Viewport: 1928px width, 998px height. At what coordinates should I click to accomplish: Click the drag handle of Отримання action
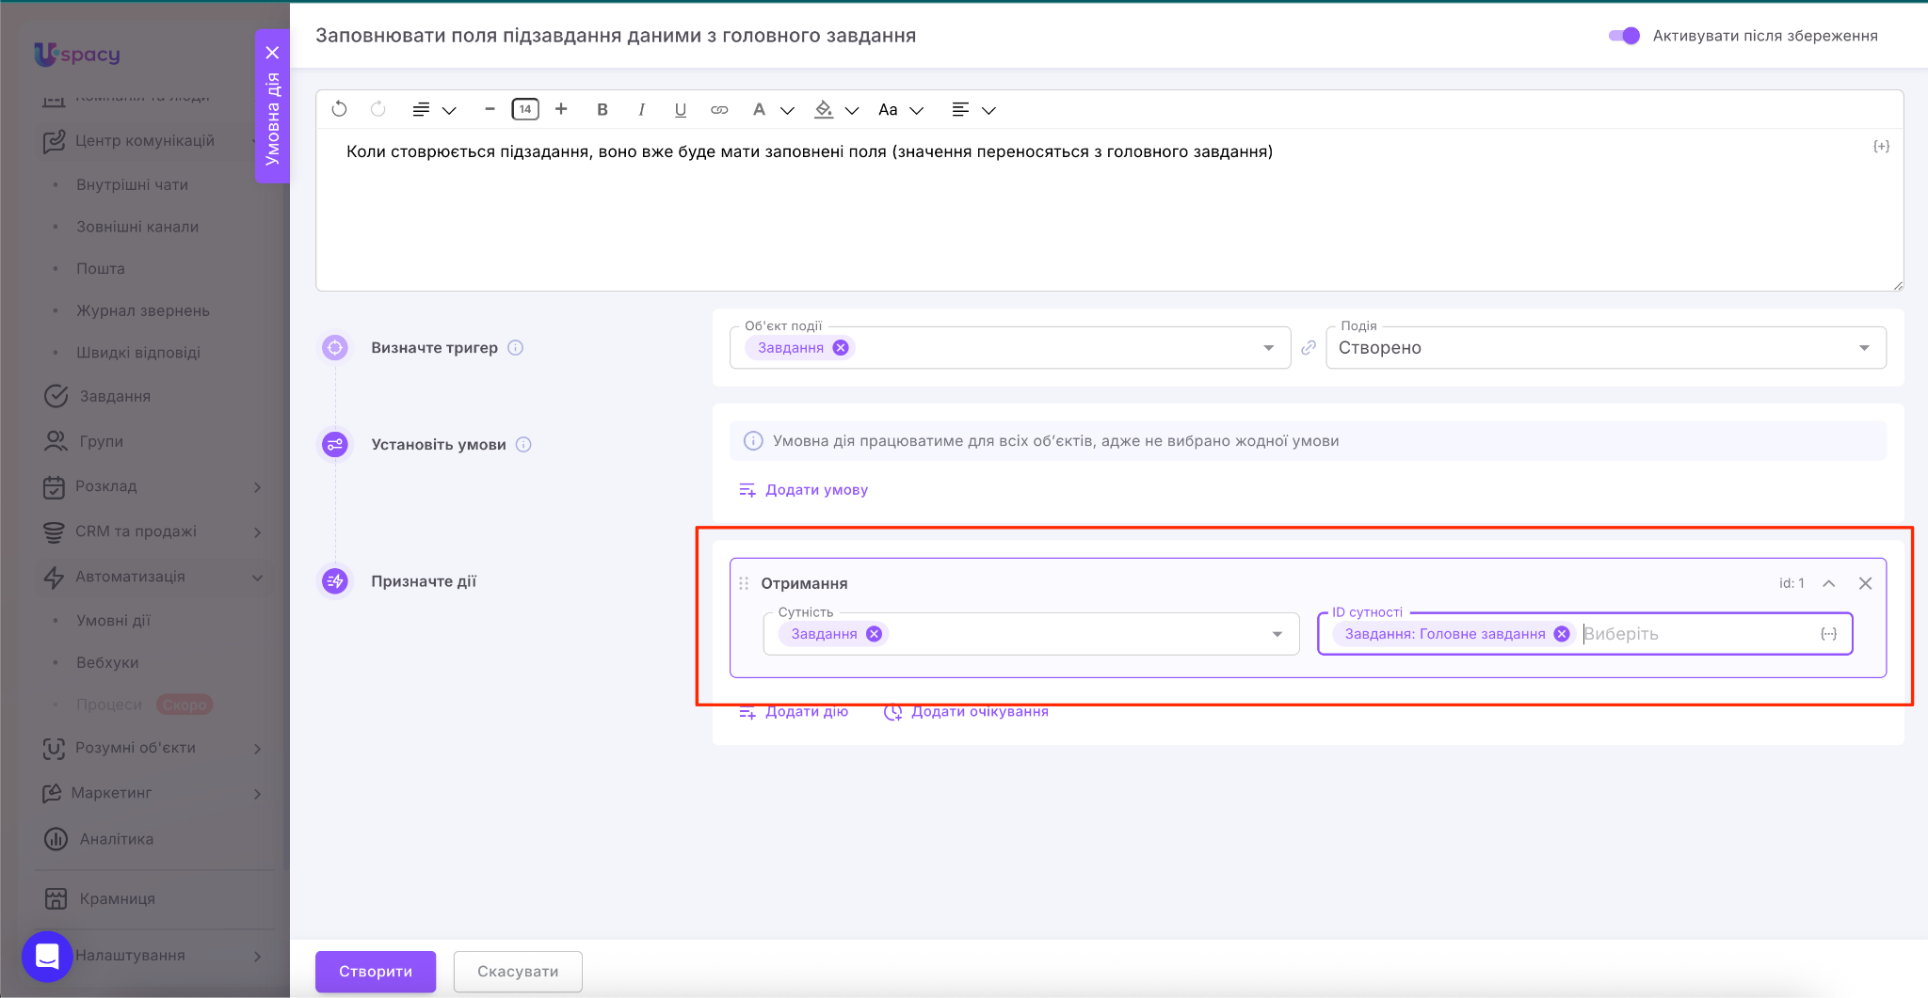[x=744, y=583]
